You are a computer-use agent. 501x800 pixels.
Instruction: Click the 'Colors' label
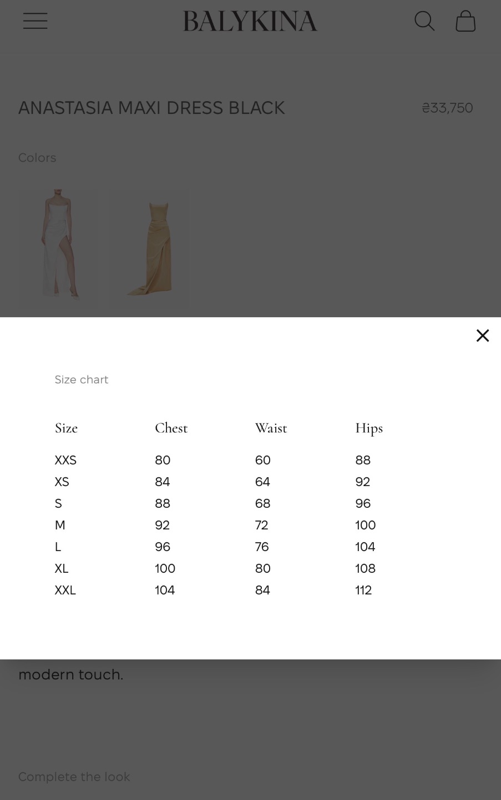pos(37,158)
